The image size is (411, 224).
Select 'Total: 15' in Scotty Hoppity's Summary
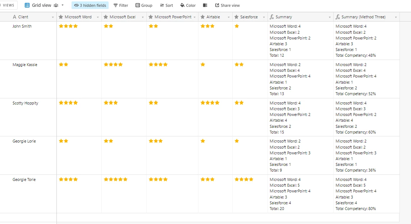click(x=277, y=132)
